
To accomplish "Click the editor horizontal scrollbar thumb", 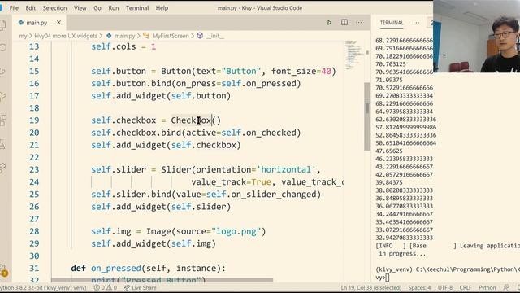I will (x=162, y=280).
